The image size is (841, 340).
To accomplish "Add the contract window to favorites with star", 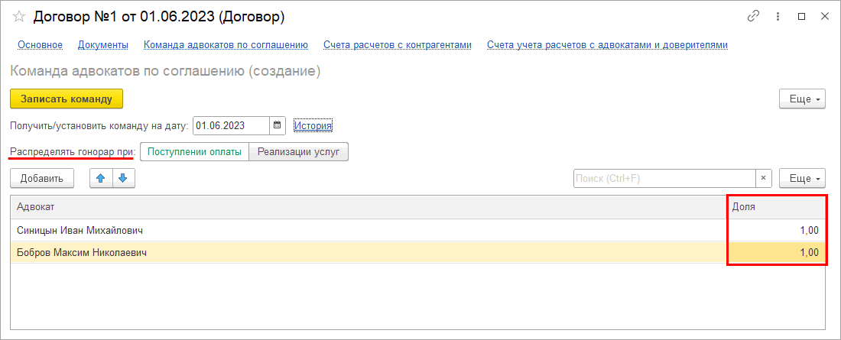I will 19,16.
